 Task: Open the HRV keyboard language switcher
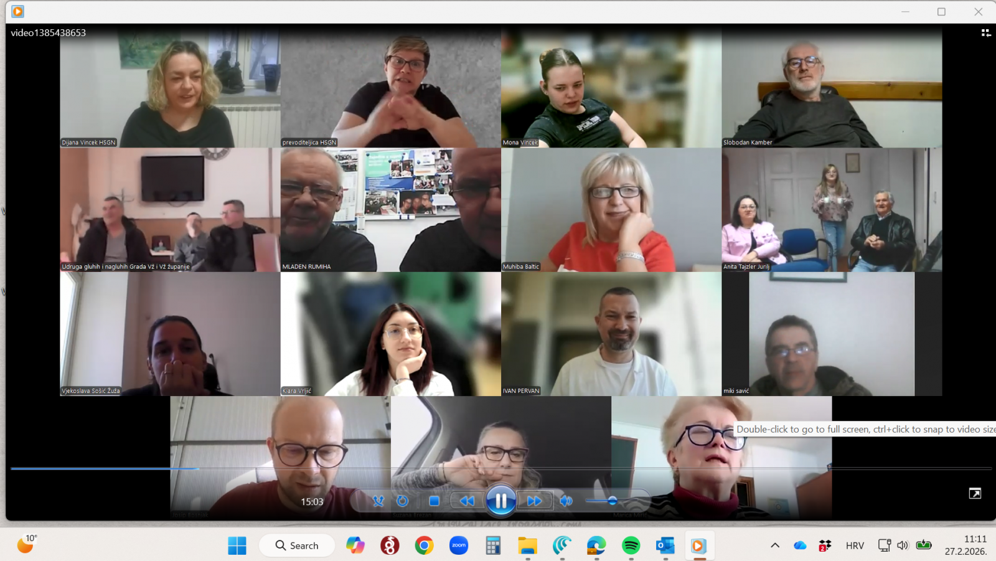click(x=855, y=545)
